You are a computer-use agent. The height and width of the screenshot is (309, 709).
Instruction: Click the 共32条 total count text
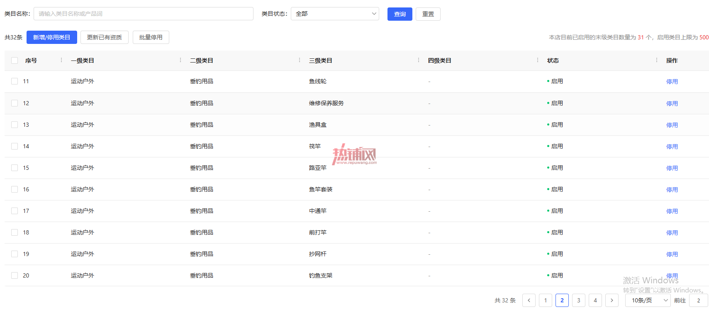click(x=14, y=37)
